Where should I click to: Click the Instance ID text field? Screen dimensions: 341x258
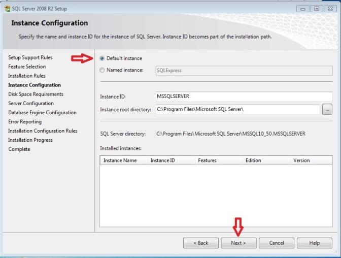(x=244, y=96)
